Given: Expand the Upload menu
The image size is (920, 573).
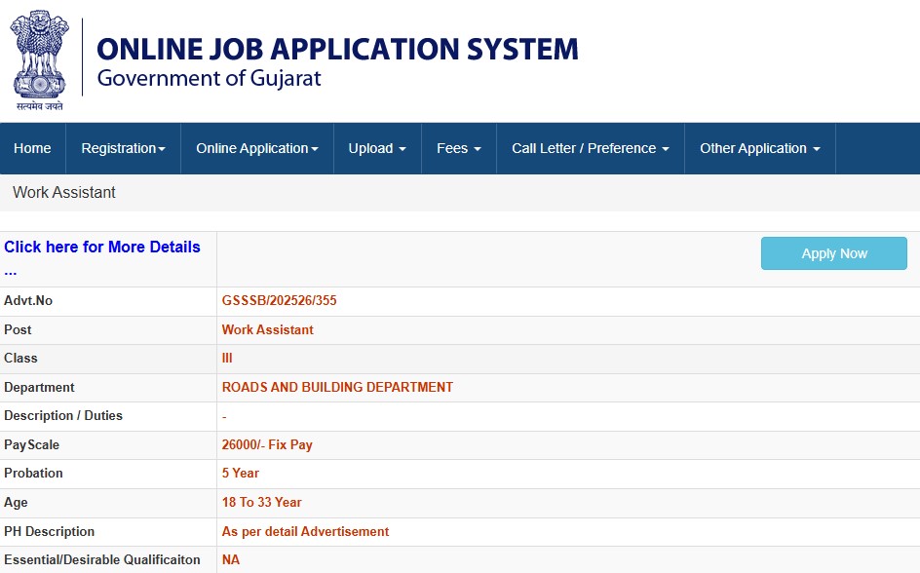Looking at the screenshot, I should click(x=376, y=148).
